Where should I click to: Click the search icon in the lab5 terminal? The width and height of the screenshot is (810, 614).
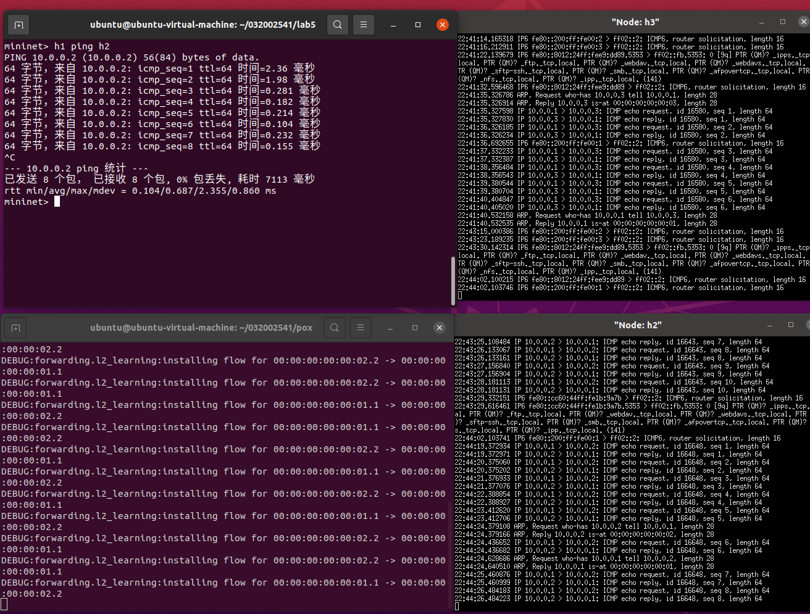[x=338, y=25]
